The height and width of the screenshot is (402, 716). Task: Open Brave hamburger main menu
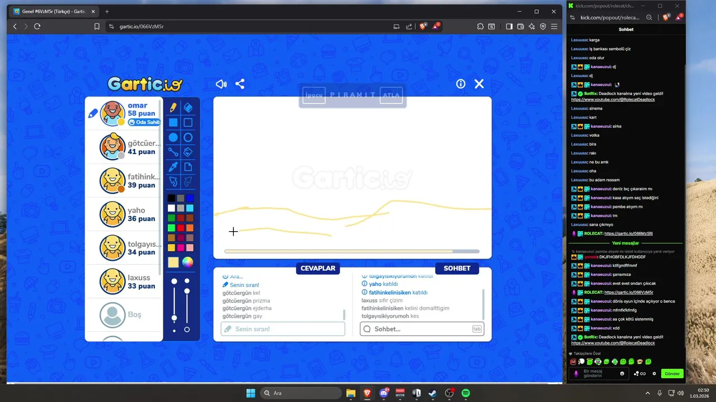click(554, 26)
